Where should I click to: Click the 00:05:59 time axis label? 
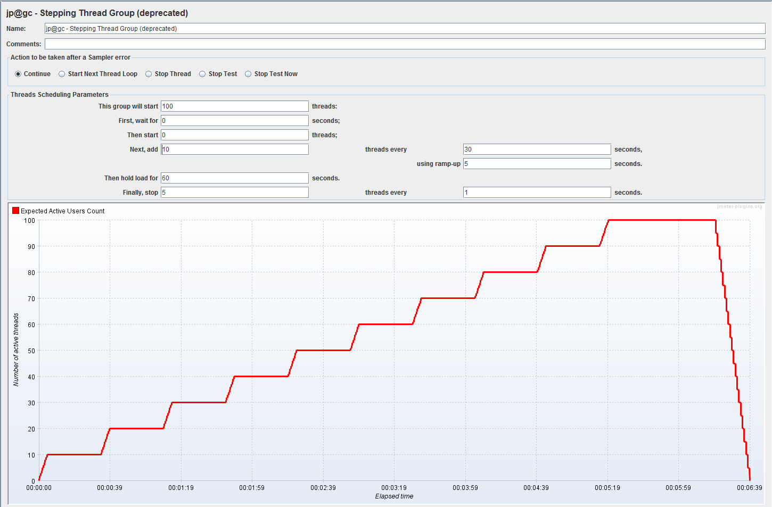(x=678, y=488)
